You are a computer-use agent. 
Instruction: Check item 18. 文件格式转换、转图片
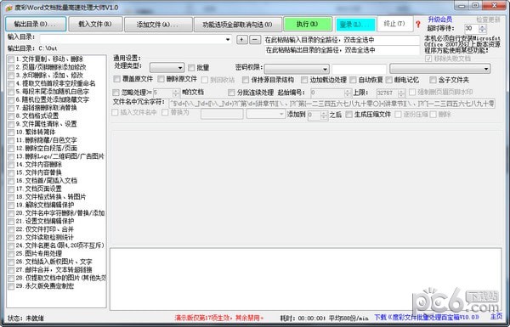11,197
